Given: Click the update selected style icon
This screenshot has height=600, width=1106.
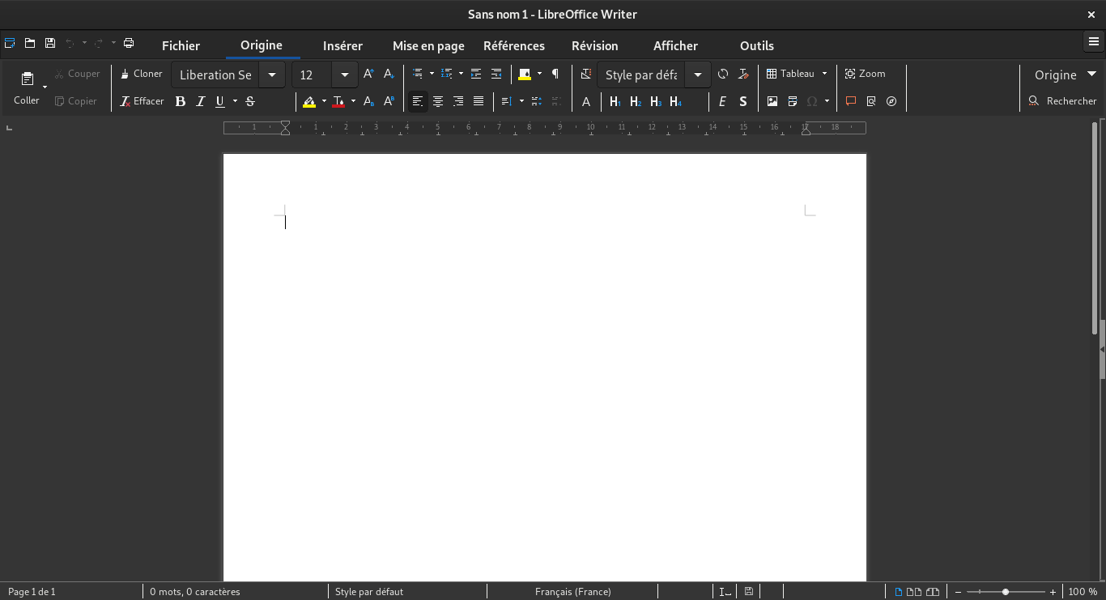Looking at the screenshot, I should (723, 74).
